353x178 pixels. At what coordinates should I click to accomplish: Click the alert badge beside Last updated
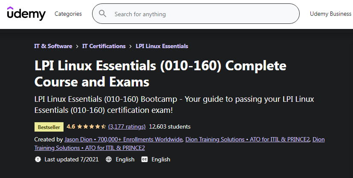click(38, 159)
